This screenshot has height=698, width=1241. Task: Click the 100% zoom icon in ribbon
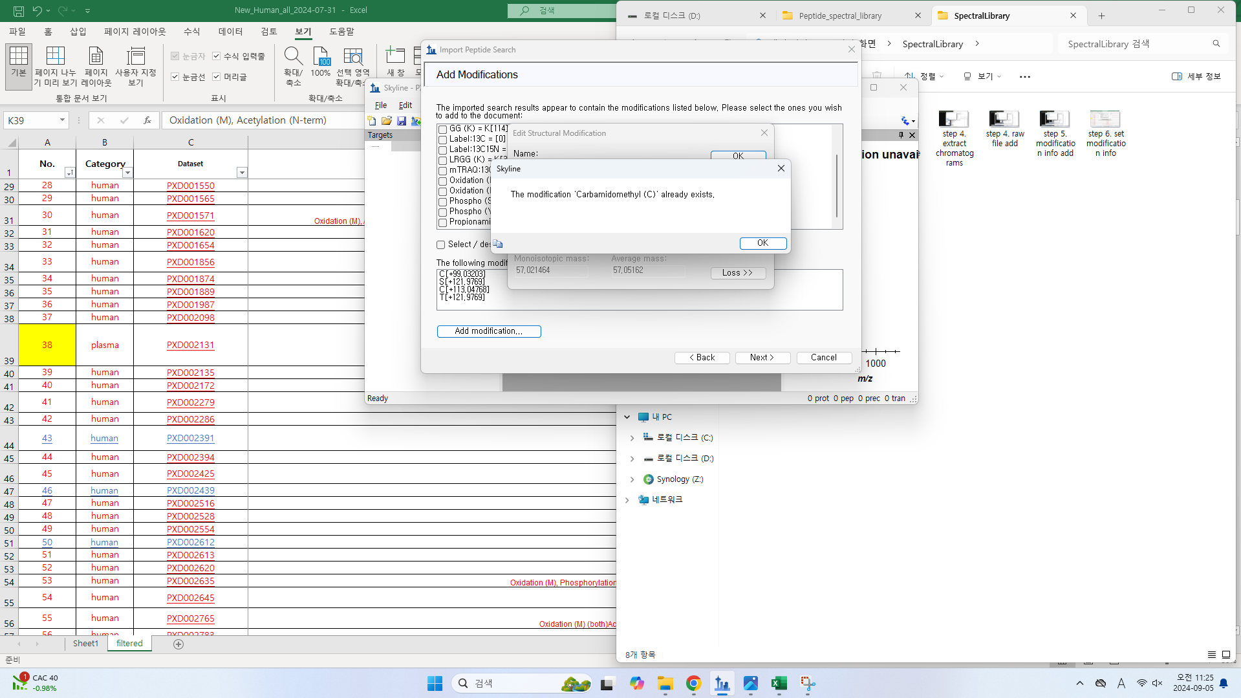(321, 57)
